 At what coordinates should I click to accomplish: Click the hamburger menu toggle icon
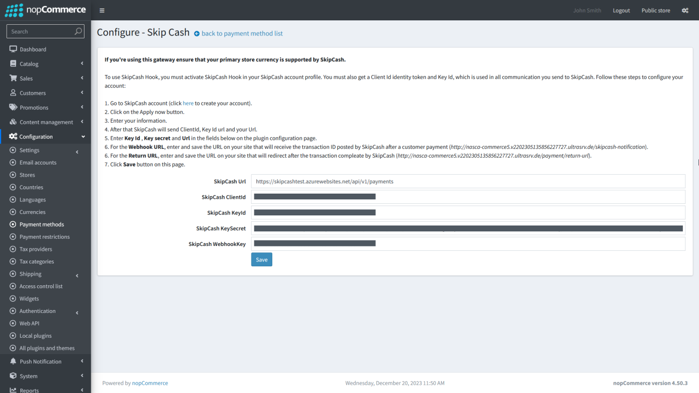(102, 10)
